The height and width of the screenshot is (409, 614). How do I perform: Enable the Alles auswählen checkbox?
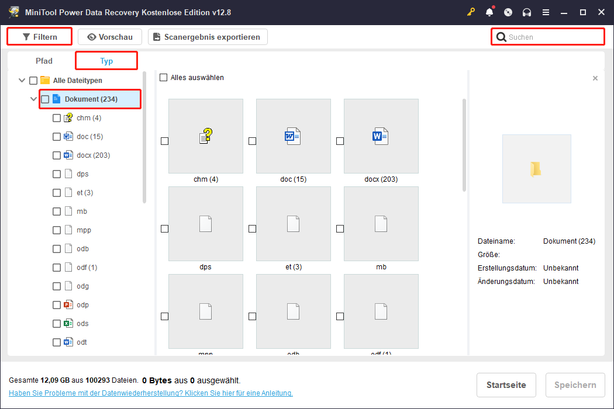coord(164,77)
